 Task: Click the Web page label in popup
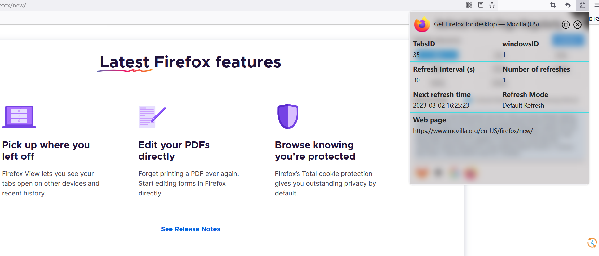pos(429,120)
